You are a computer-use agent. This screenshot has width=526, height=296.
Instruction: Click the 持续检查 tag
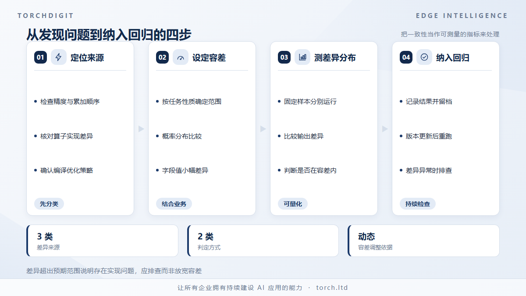pyautogui.click(x=418, y=204)
